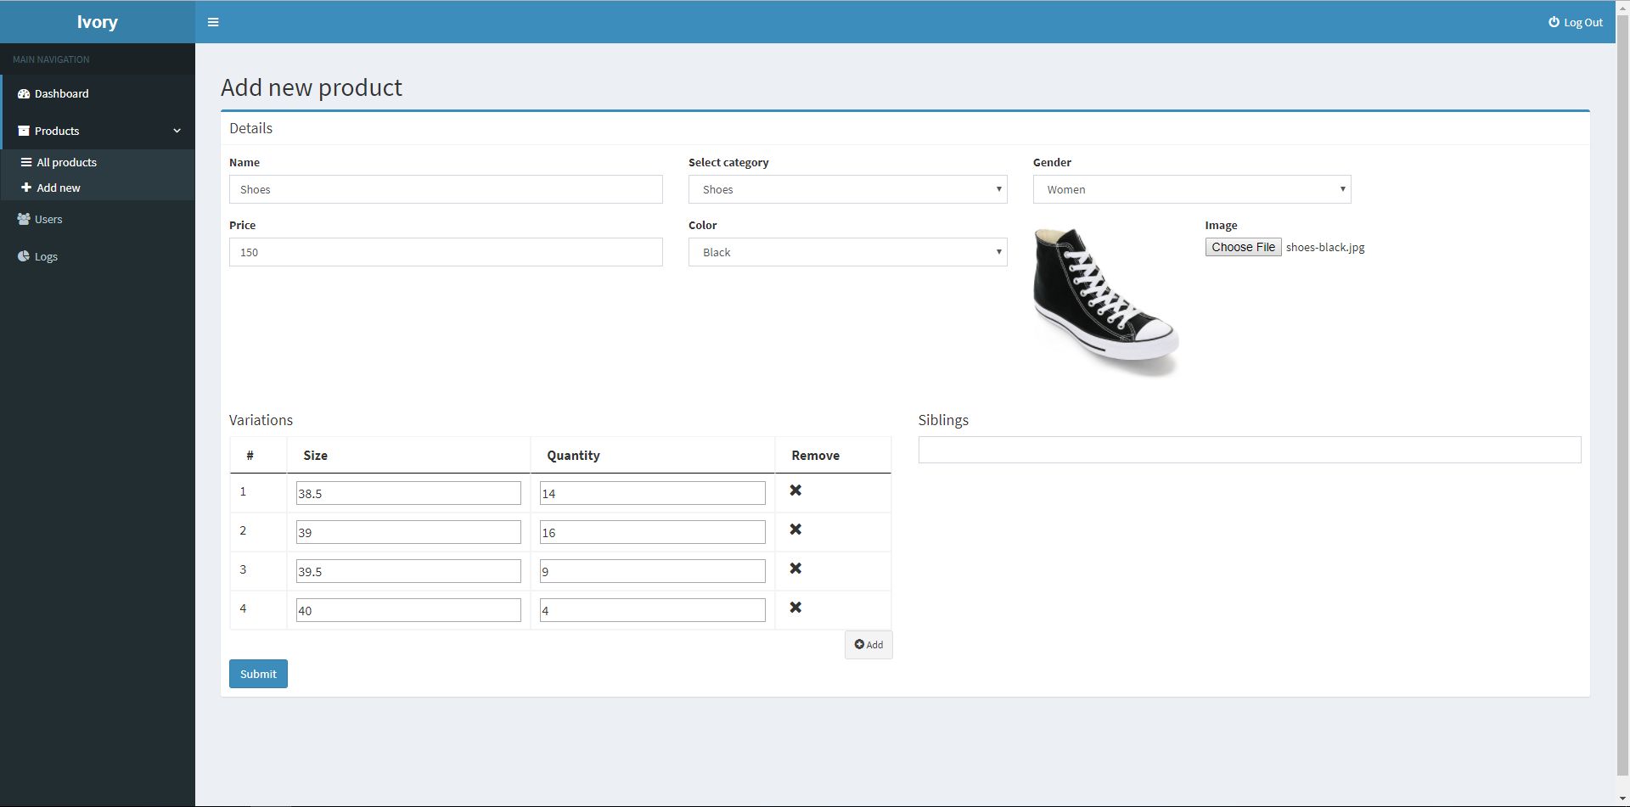Submit the new product form
Image resolution: width=1630 pixels, height=807 pixels.
pyautogui.click(x=258, y=674)
